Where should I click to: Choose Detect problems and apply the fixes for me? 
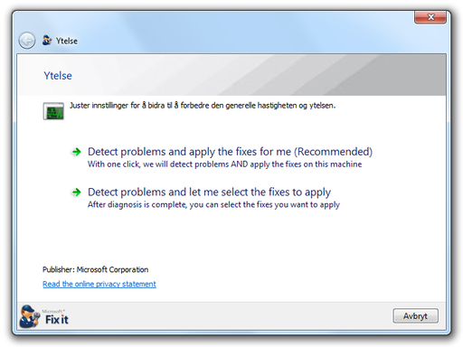tap(230, 152)
